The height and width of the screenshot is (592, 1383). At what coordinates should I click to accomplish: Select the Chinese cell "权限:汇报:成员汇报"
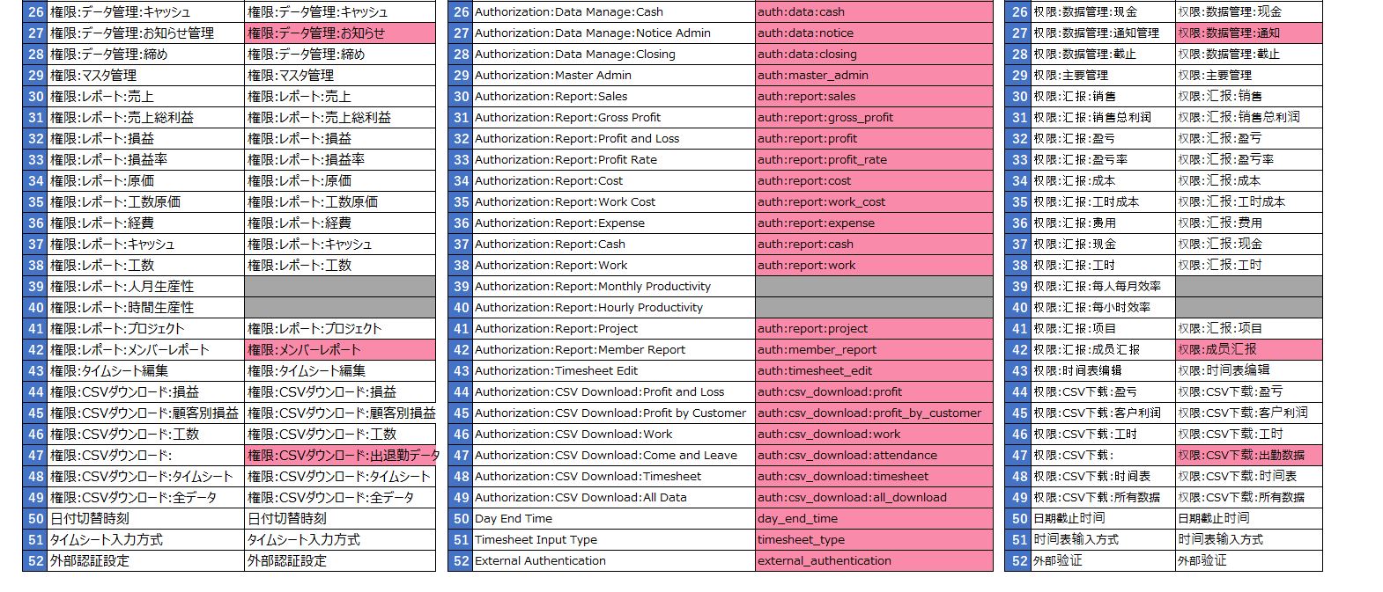1103,350
